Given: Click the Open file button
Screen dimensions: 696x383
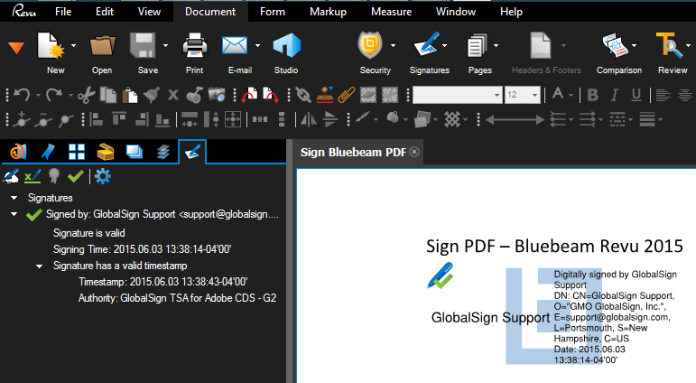Looking at the screenshot, I should [x=102, y=51].
